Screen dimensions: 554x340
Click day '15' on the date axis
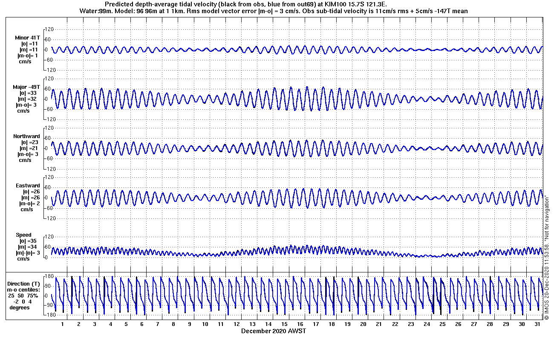pos(284,324)
